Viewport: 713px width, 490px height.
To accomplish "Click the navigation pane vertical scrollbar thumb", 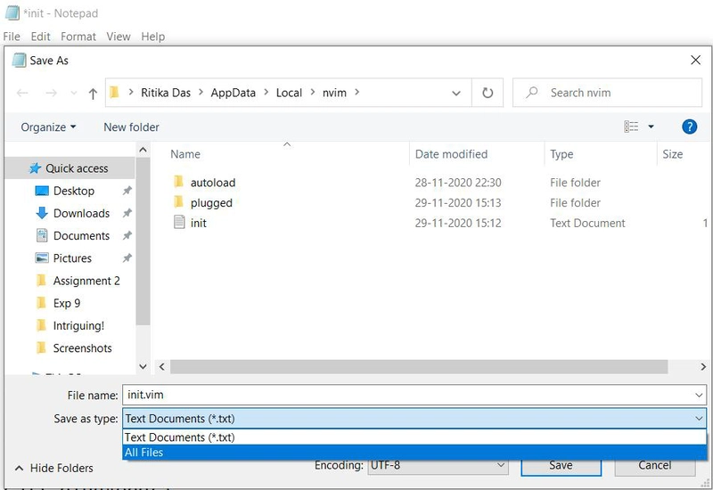I will pyautogui.click(x=143, y=241).
